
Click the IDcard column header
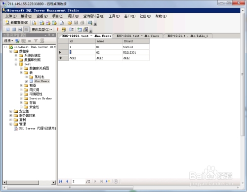(136, 41)
